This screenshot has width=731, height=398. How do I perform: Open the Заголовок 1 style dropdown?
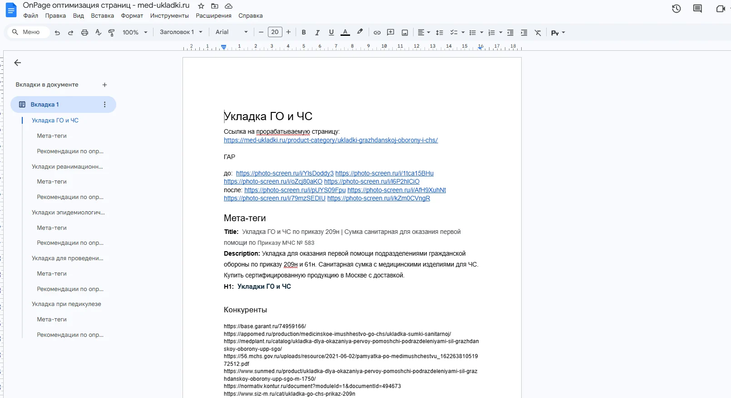click(181, 32)
